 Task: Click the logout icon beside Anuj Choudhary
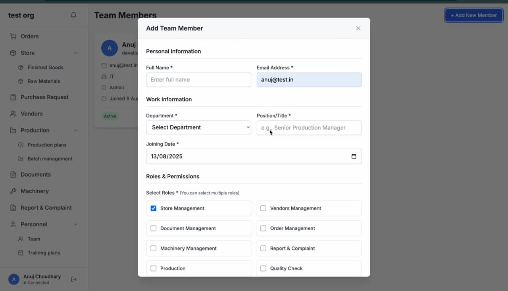point(74,279)
